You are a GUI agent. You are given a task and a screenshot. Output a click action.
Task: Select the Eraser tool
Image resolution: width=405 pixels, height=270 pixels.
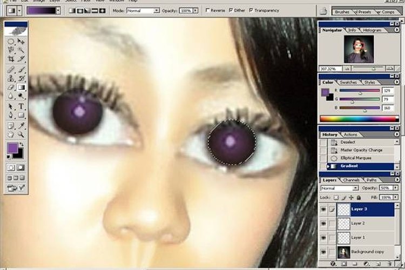pos(11,87)
